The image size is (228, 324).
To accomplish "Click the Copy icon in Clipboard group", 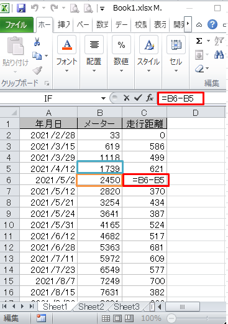I will pyautogui.click(x=37, y=55).
